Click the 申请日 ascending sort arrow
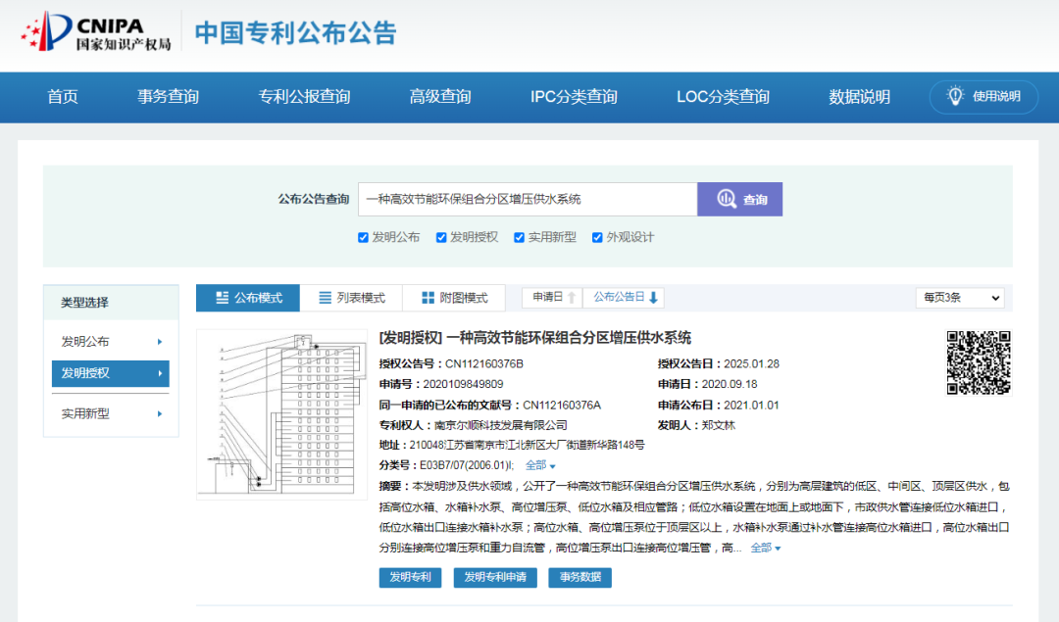The height and width of the screenshot is (622, 1059). pyautogui.click(x=572, y=298)
